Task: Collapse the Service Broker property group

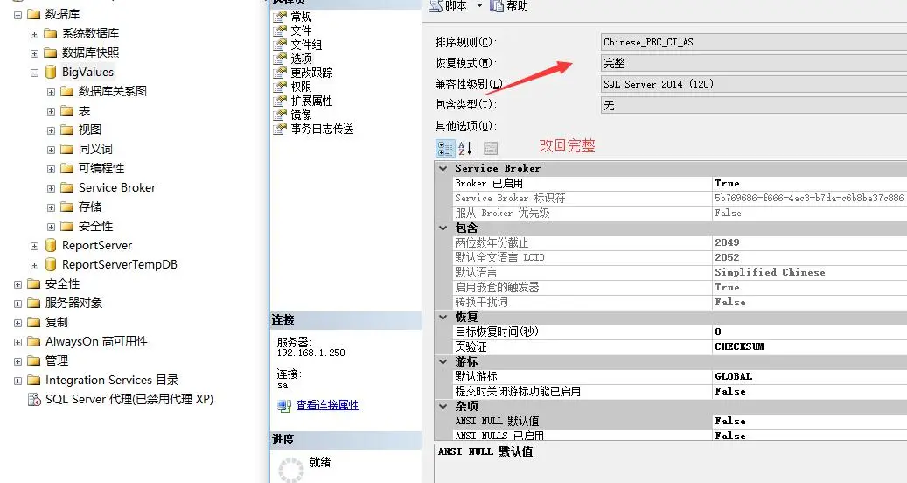Action: click(x=443, y=168)
